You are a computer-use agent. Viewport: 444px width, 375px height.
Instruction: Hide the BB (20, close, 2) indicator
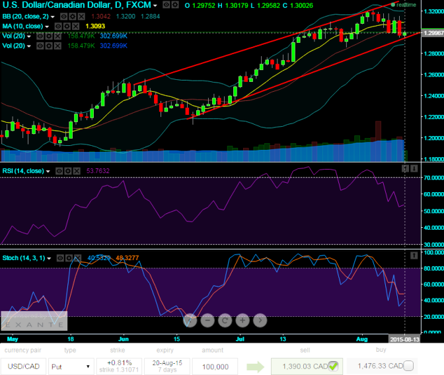point(63,17)
